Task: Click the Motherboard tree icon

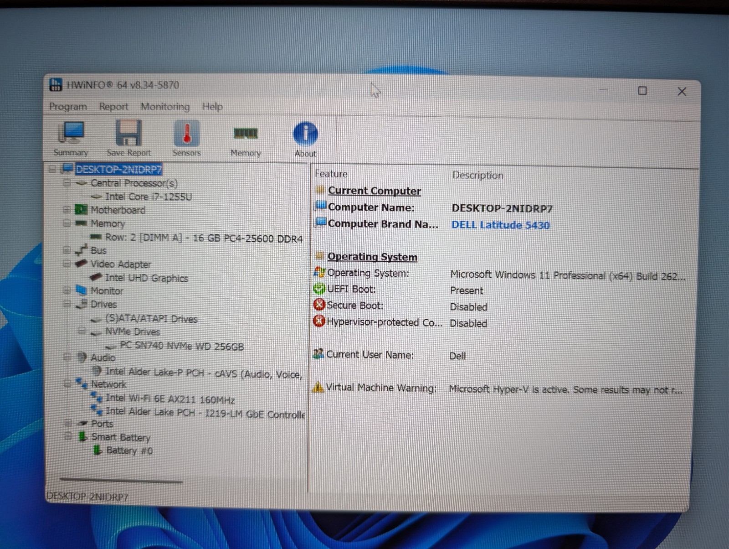Action: tap(81, 209)
